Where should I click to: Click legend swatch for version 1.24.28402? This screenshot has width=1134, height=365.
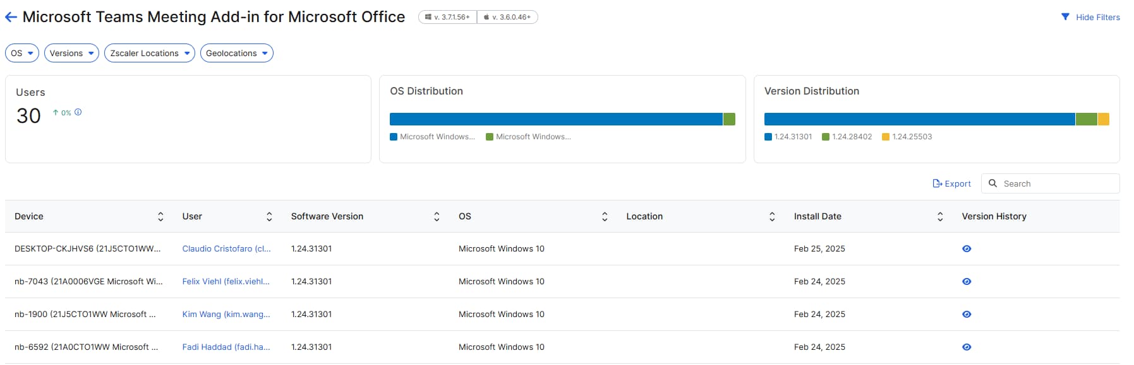click(x=825, y=137)
